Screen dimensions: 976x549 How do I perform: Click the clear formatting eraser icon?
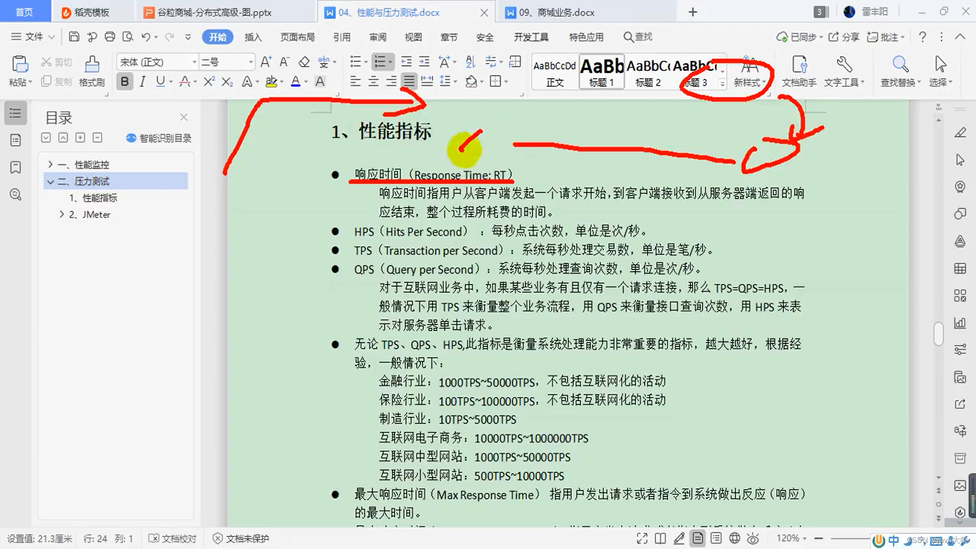pyautogui.click(x=304, y=62)
